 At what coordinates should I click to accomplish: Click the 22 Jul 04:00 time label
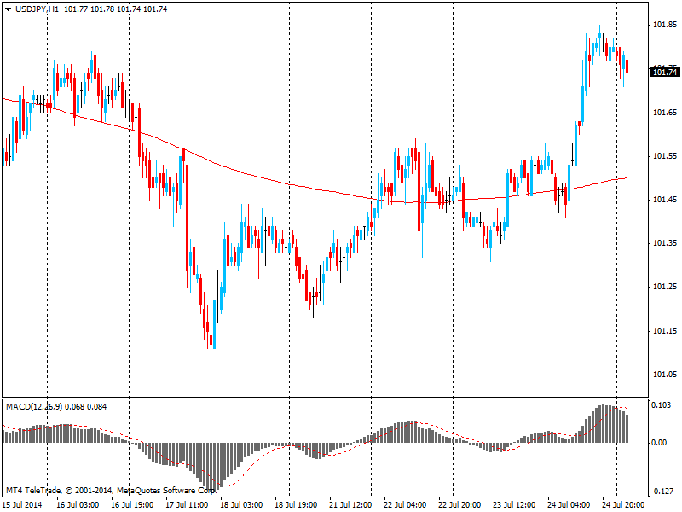(407, 504)
